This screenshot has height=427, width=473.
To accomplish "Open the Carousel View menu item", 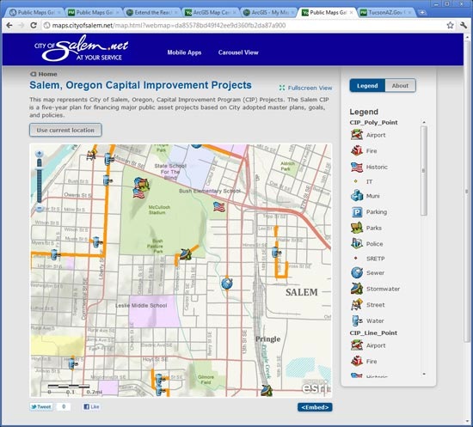I will tap(238, 52).
